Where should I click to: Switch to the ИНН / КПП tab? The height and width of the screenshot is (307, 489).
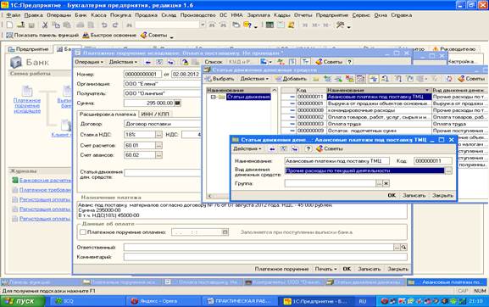(x=155, y=114)
